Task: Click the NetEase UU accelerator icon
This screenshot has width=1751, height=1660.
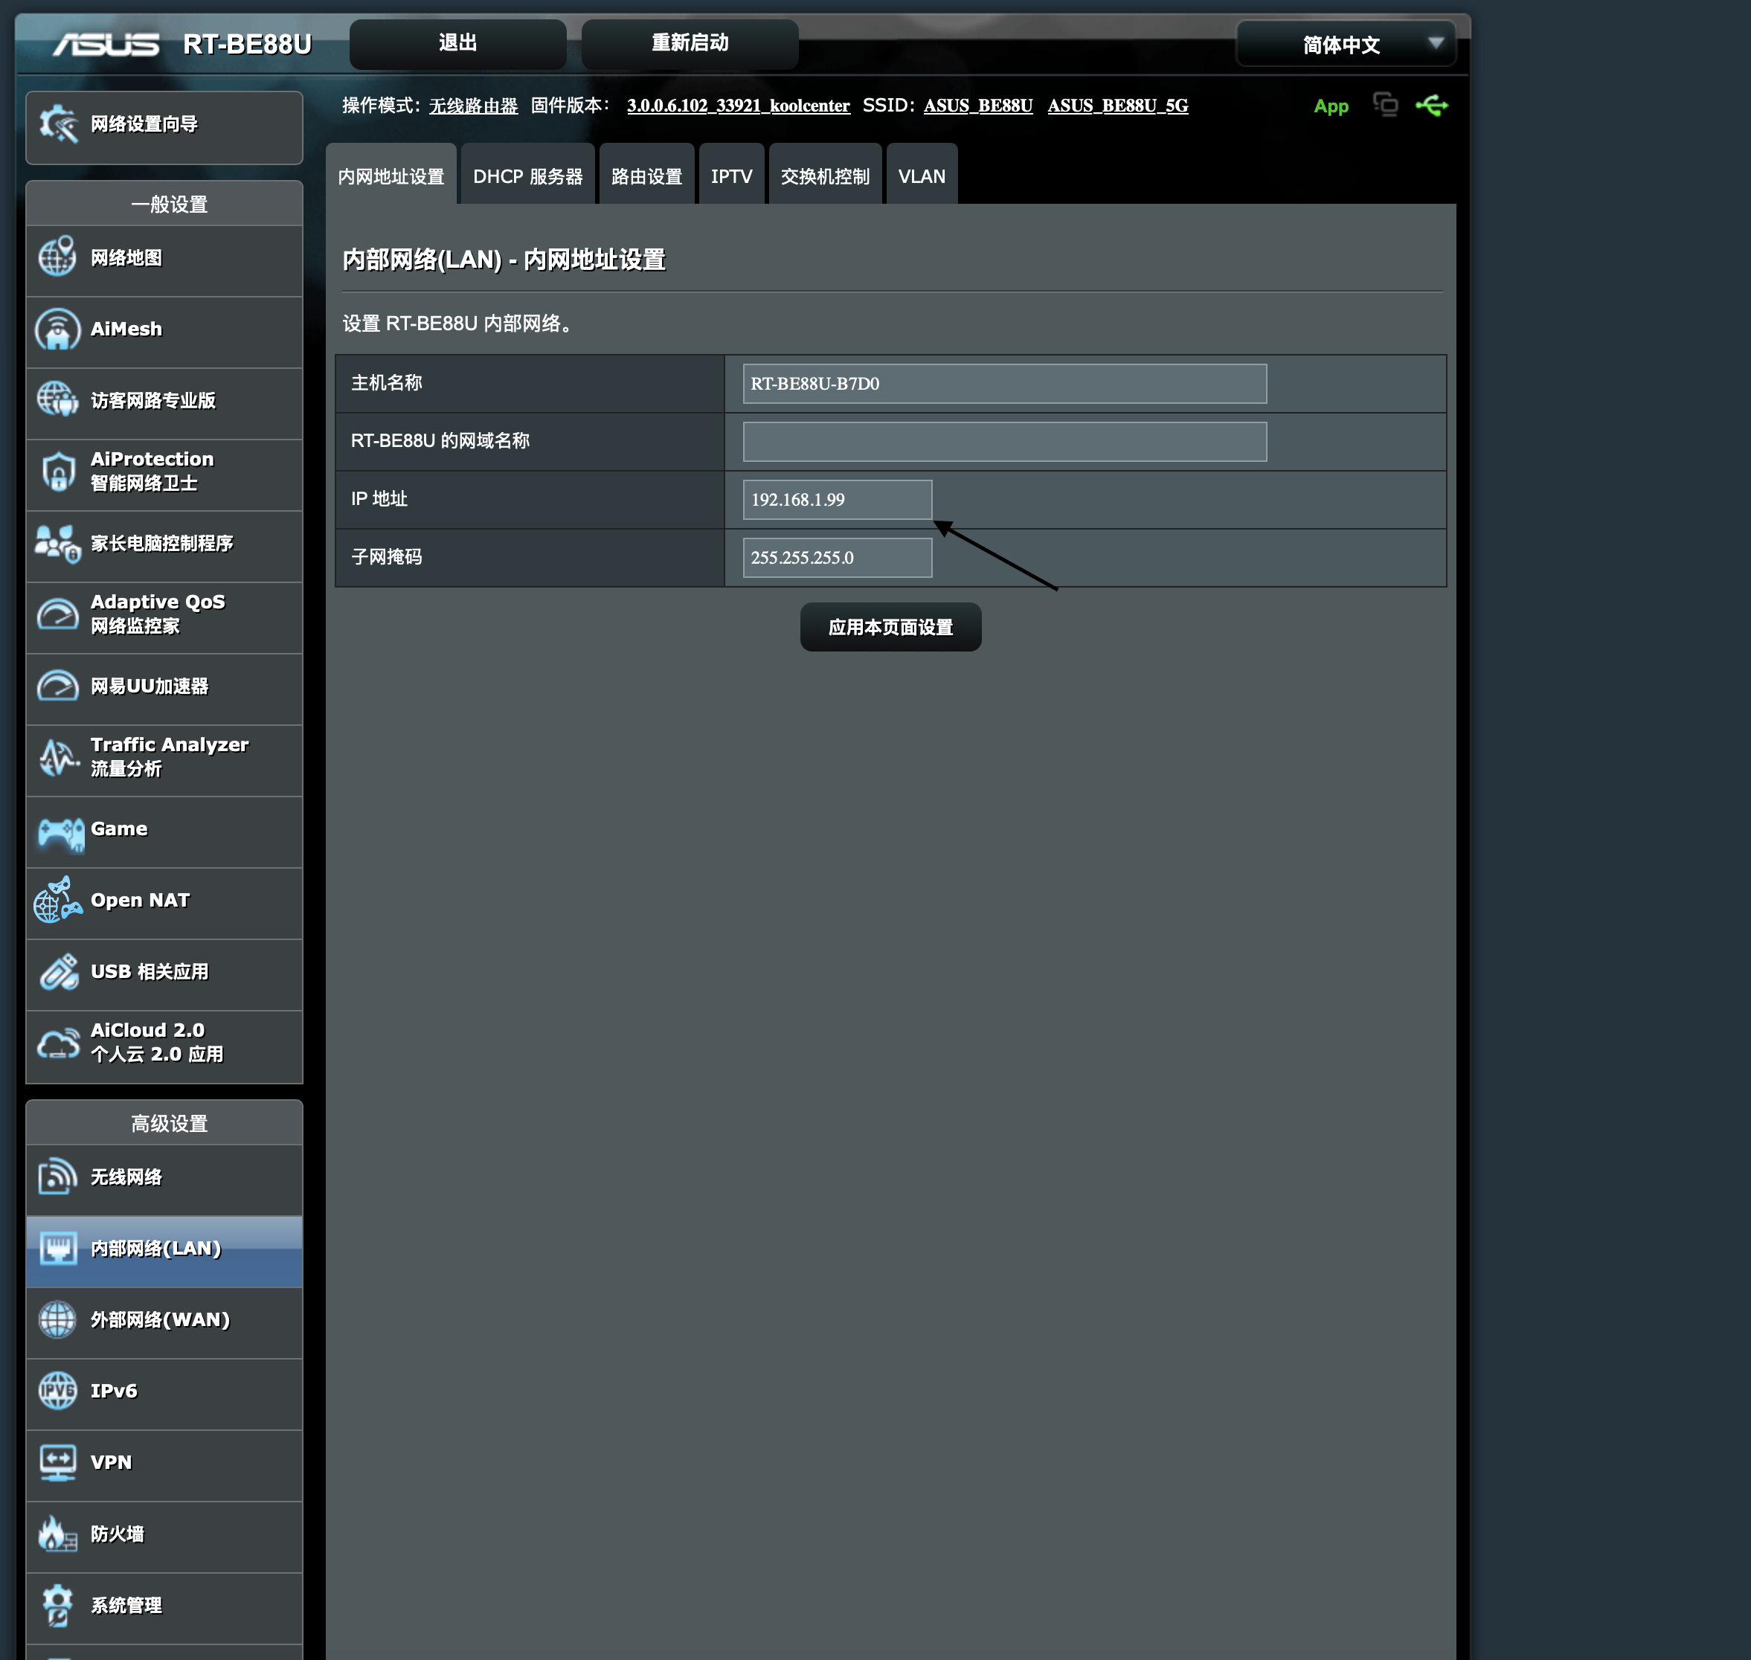Action: [x=57, y=686]
